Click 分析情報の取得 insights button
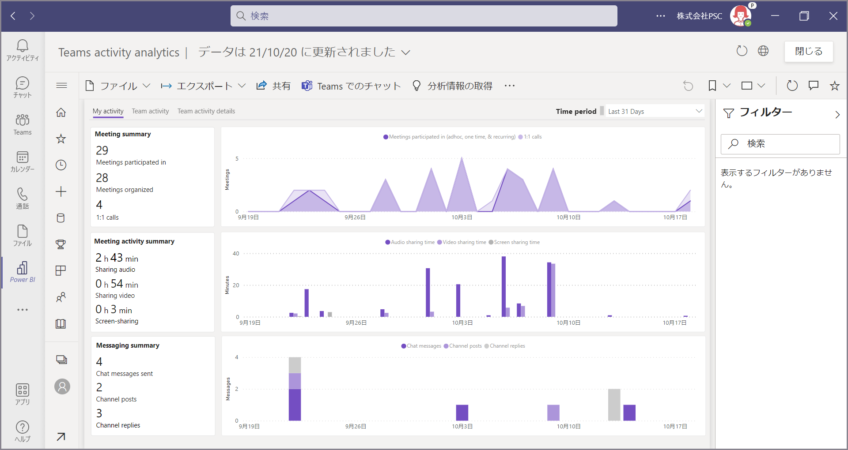 pyautogui.click(x=452, y=86)
